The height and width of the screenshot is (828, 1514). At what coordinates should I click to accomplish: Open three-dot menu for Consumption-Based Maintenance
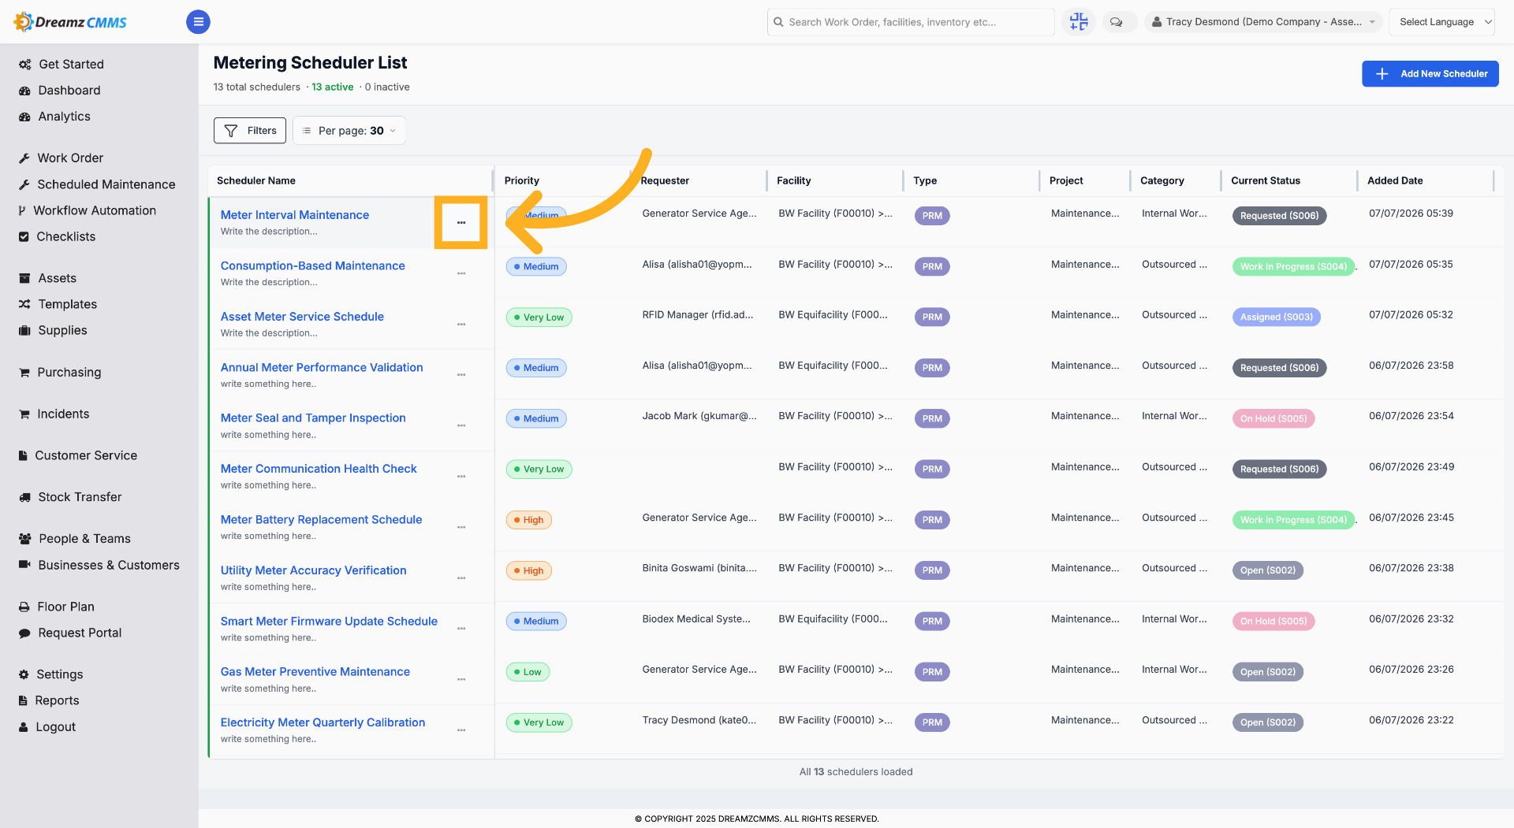pos(461,273)
